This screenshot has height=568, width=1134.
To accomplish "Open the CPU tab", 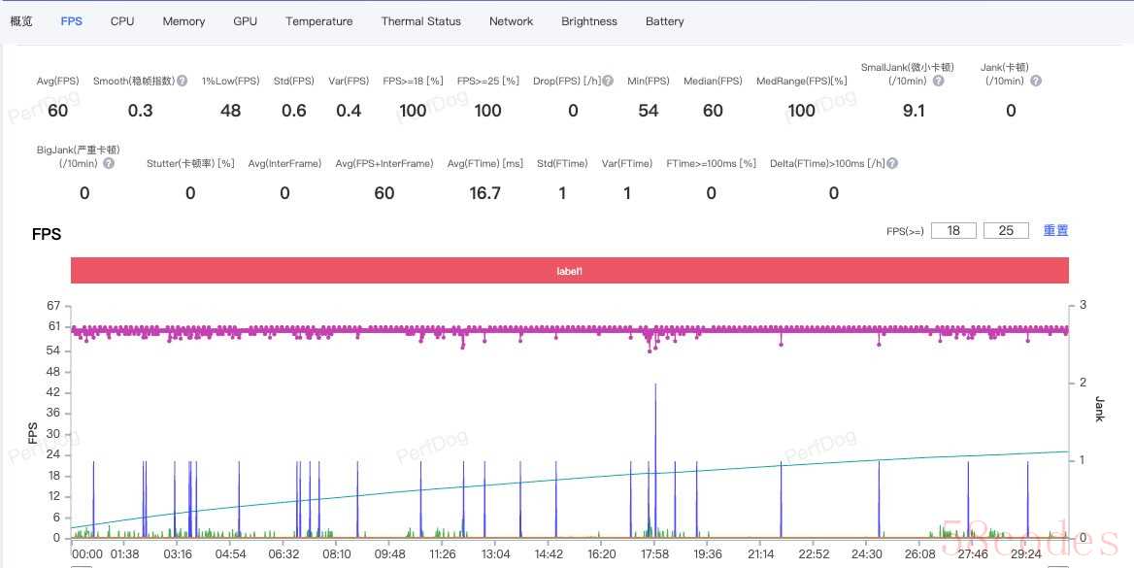I will click(122, 21).
